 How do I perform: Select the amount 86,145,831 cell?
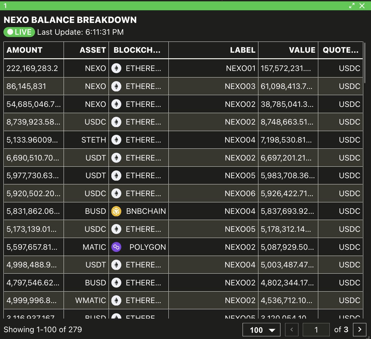coord(34,86)
